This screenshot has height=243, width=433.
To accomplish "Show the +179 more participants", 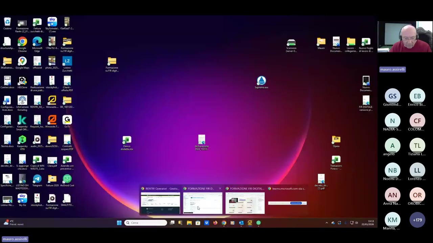I will [417, 220].
